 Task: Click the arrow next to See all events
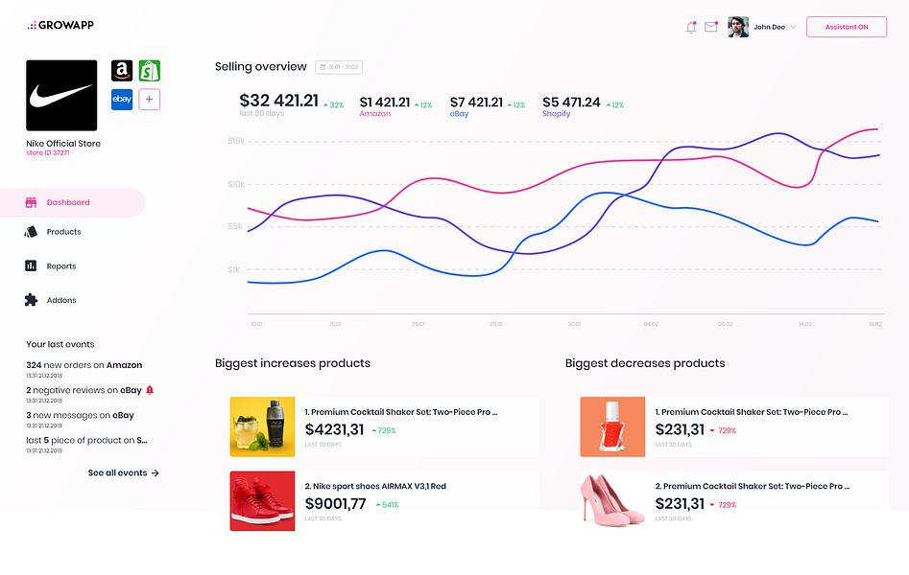click(155, 473)
